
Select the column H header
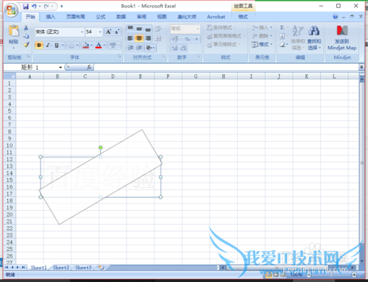pyautogui.click(x=224, y=76)
